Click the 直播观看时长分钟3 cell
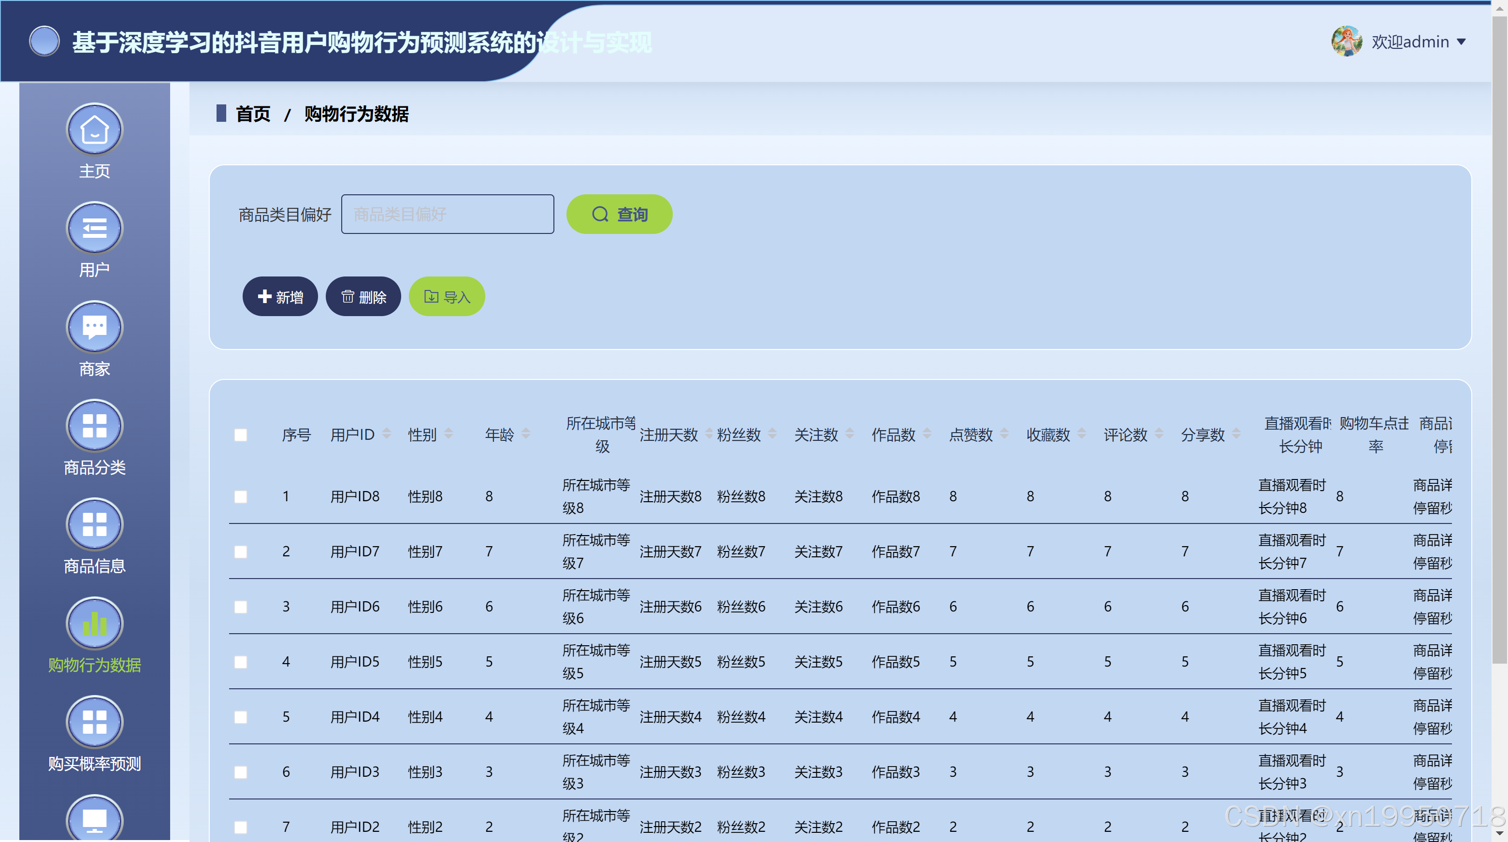Image resolution: width=1508 pixels, height=842 pixels. click(1292, 772)
